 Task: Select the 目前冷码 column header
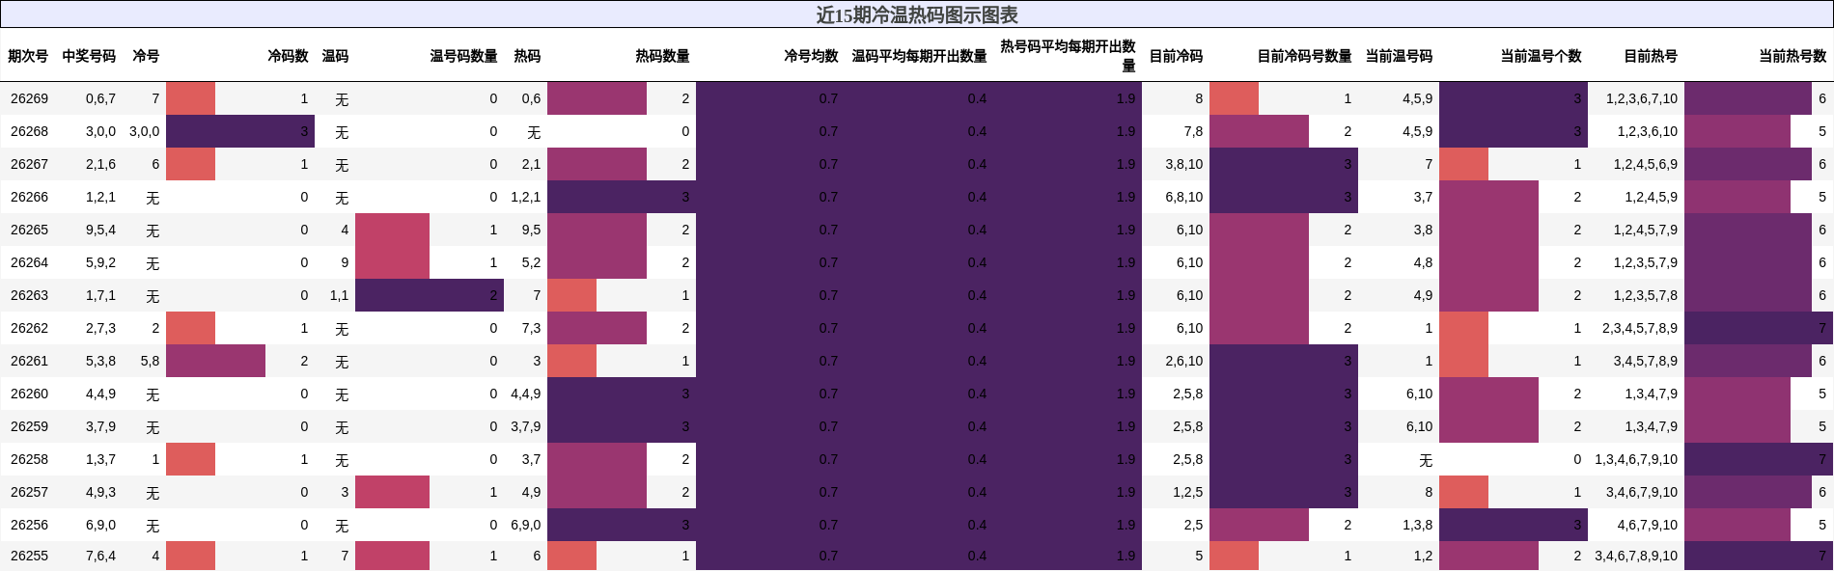click(x=1176, y=56)
